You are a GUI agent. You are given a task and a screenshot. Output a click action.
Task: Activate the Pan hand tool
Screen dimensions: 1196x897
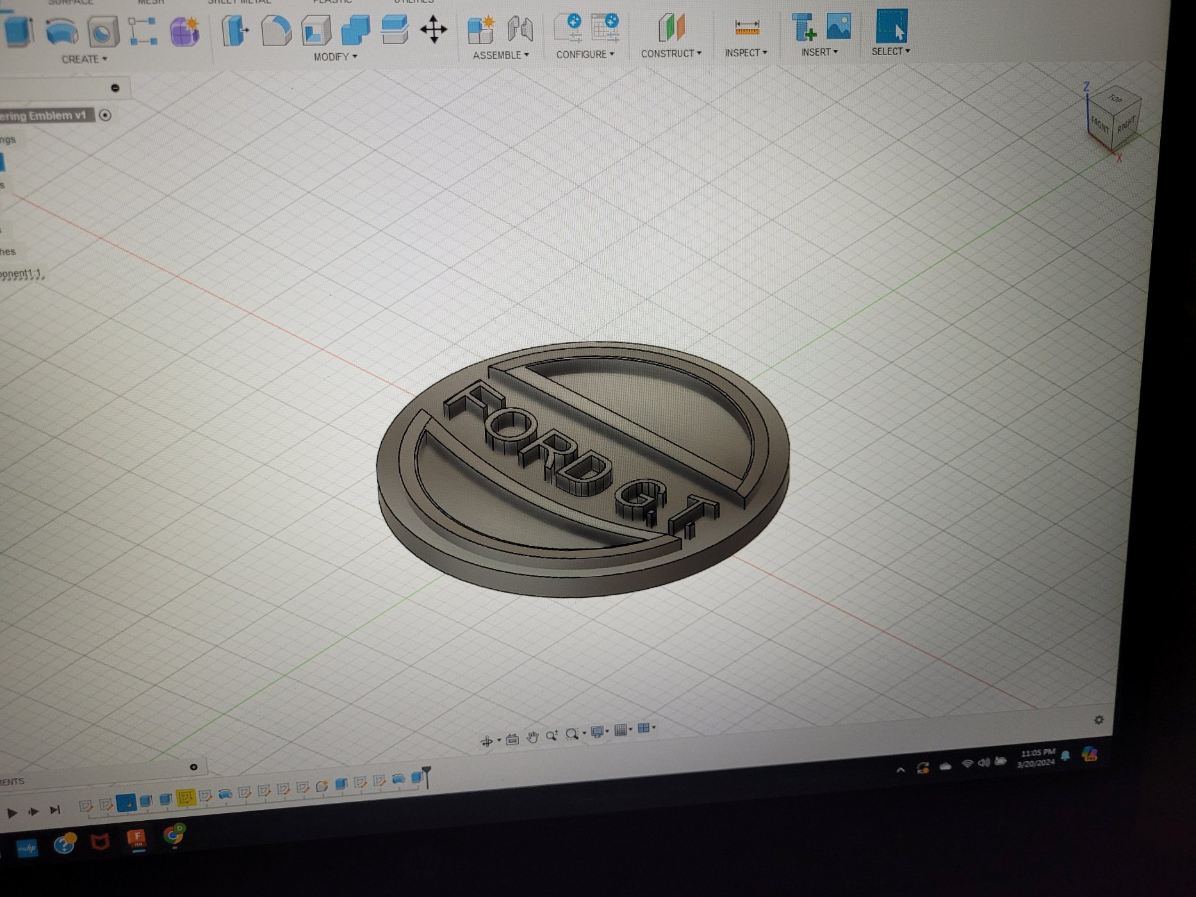[x=532, y=737]
